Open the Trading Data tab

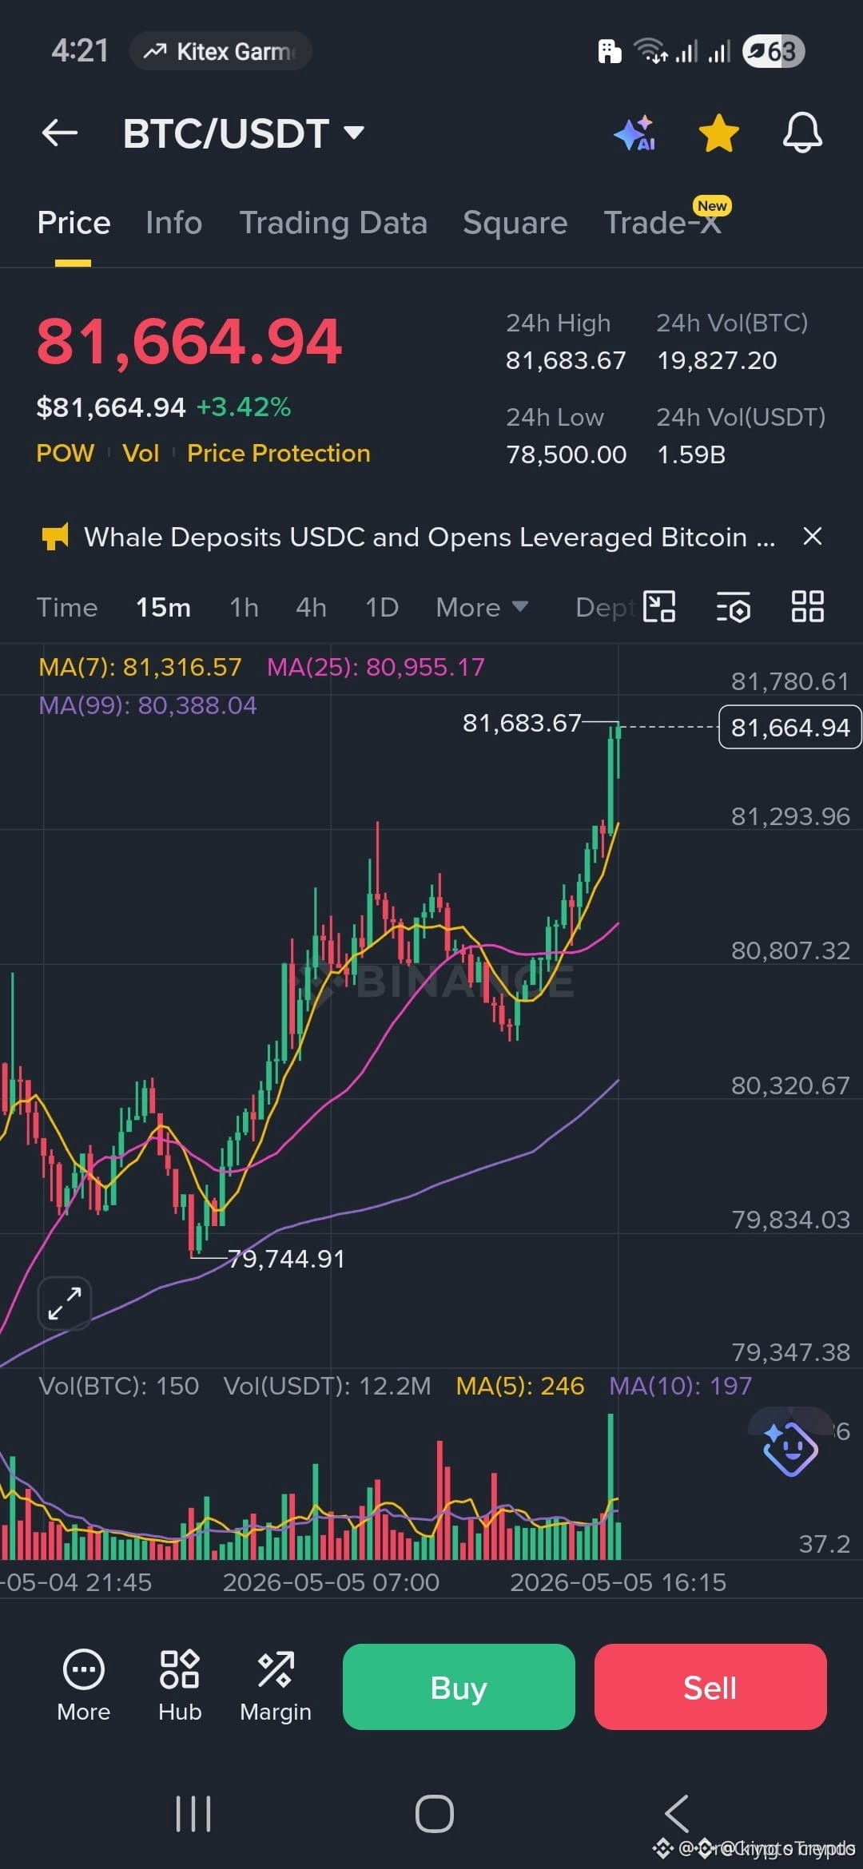click(333, 223)
